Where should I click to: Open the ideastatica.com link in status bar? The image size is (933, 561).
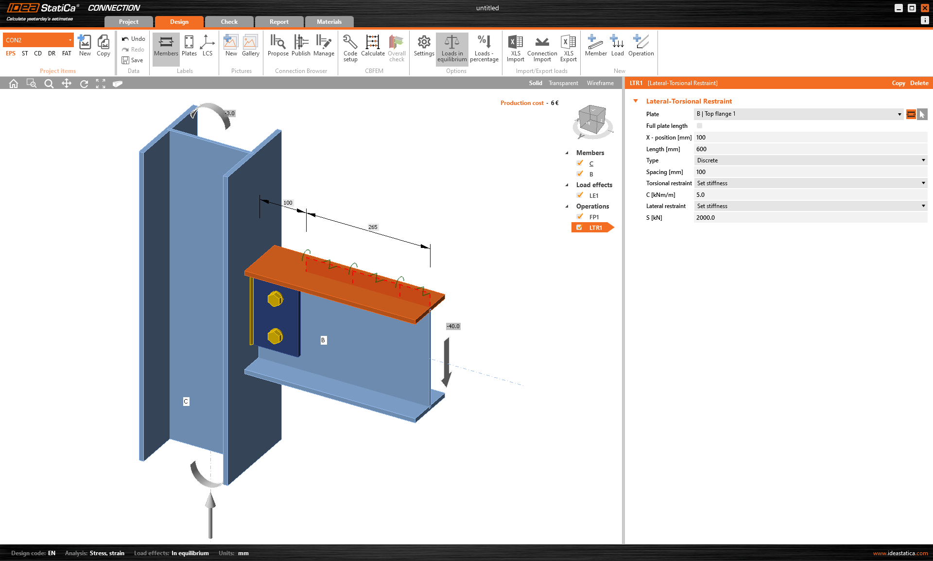(900, 553)
